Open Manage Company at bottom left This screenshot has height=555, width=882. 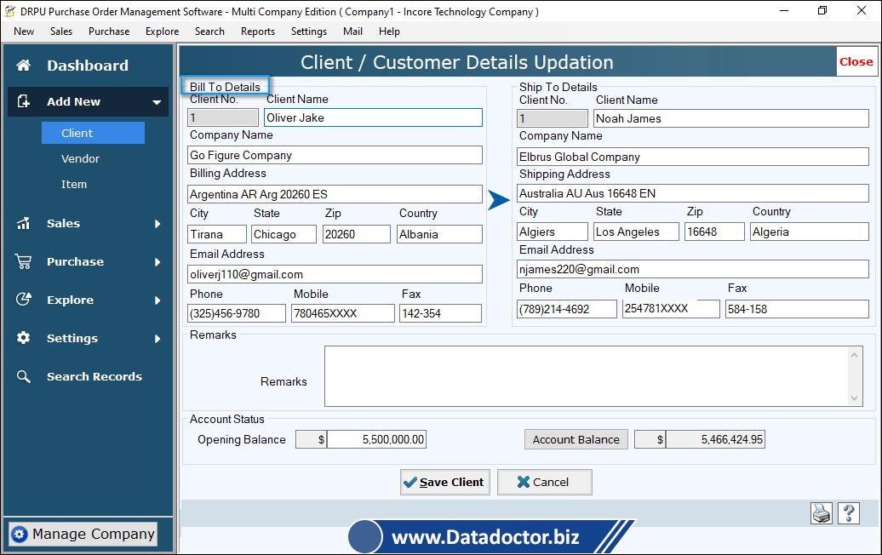[83, 534]
